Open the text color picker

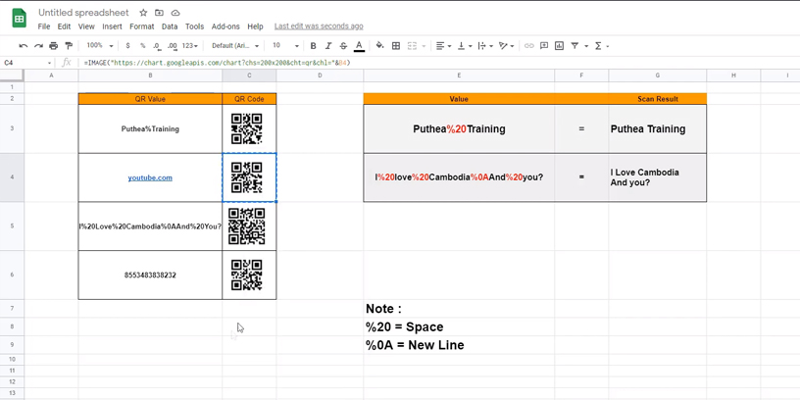tap(359, 46)
